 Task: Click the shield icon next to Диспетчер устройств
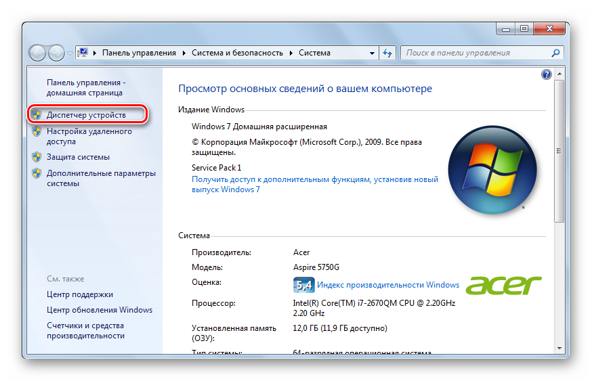[x=37, y=116]
